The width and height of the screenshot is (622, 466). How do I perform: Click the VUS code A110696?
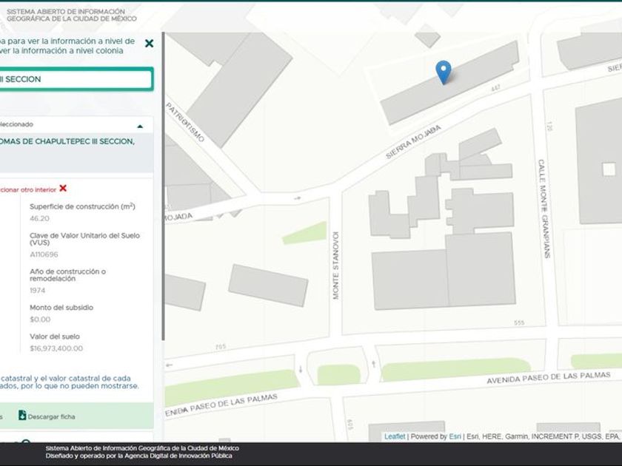point(44,254)
